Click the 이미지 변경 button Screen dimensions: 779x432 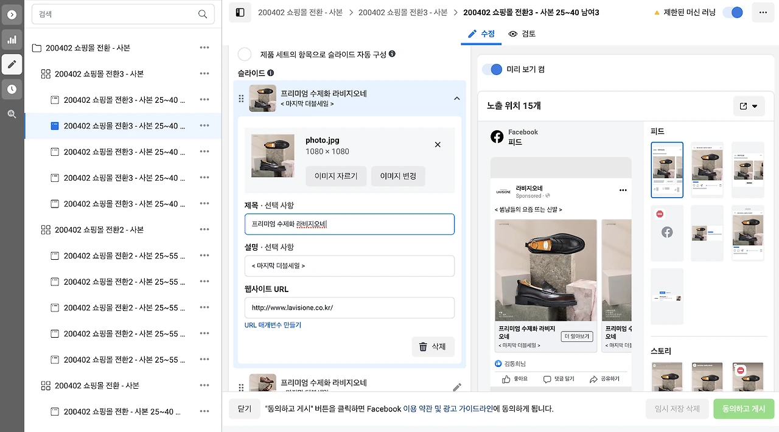click(x=398, y=176)
